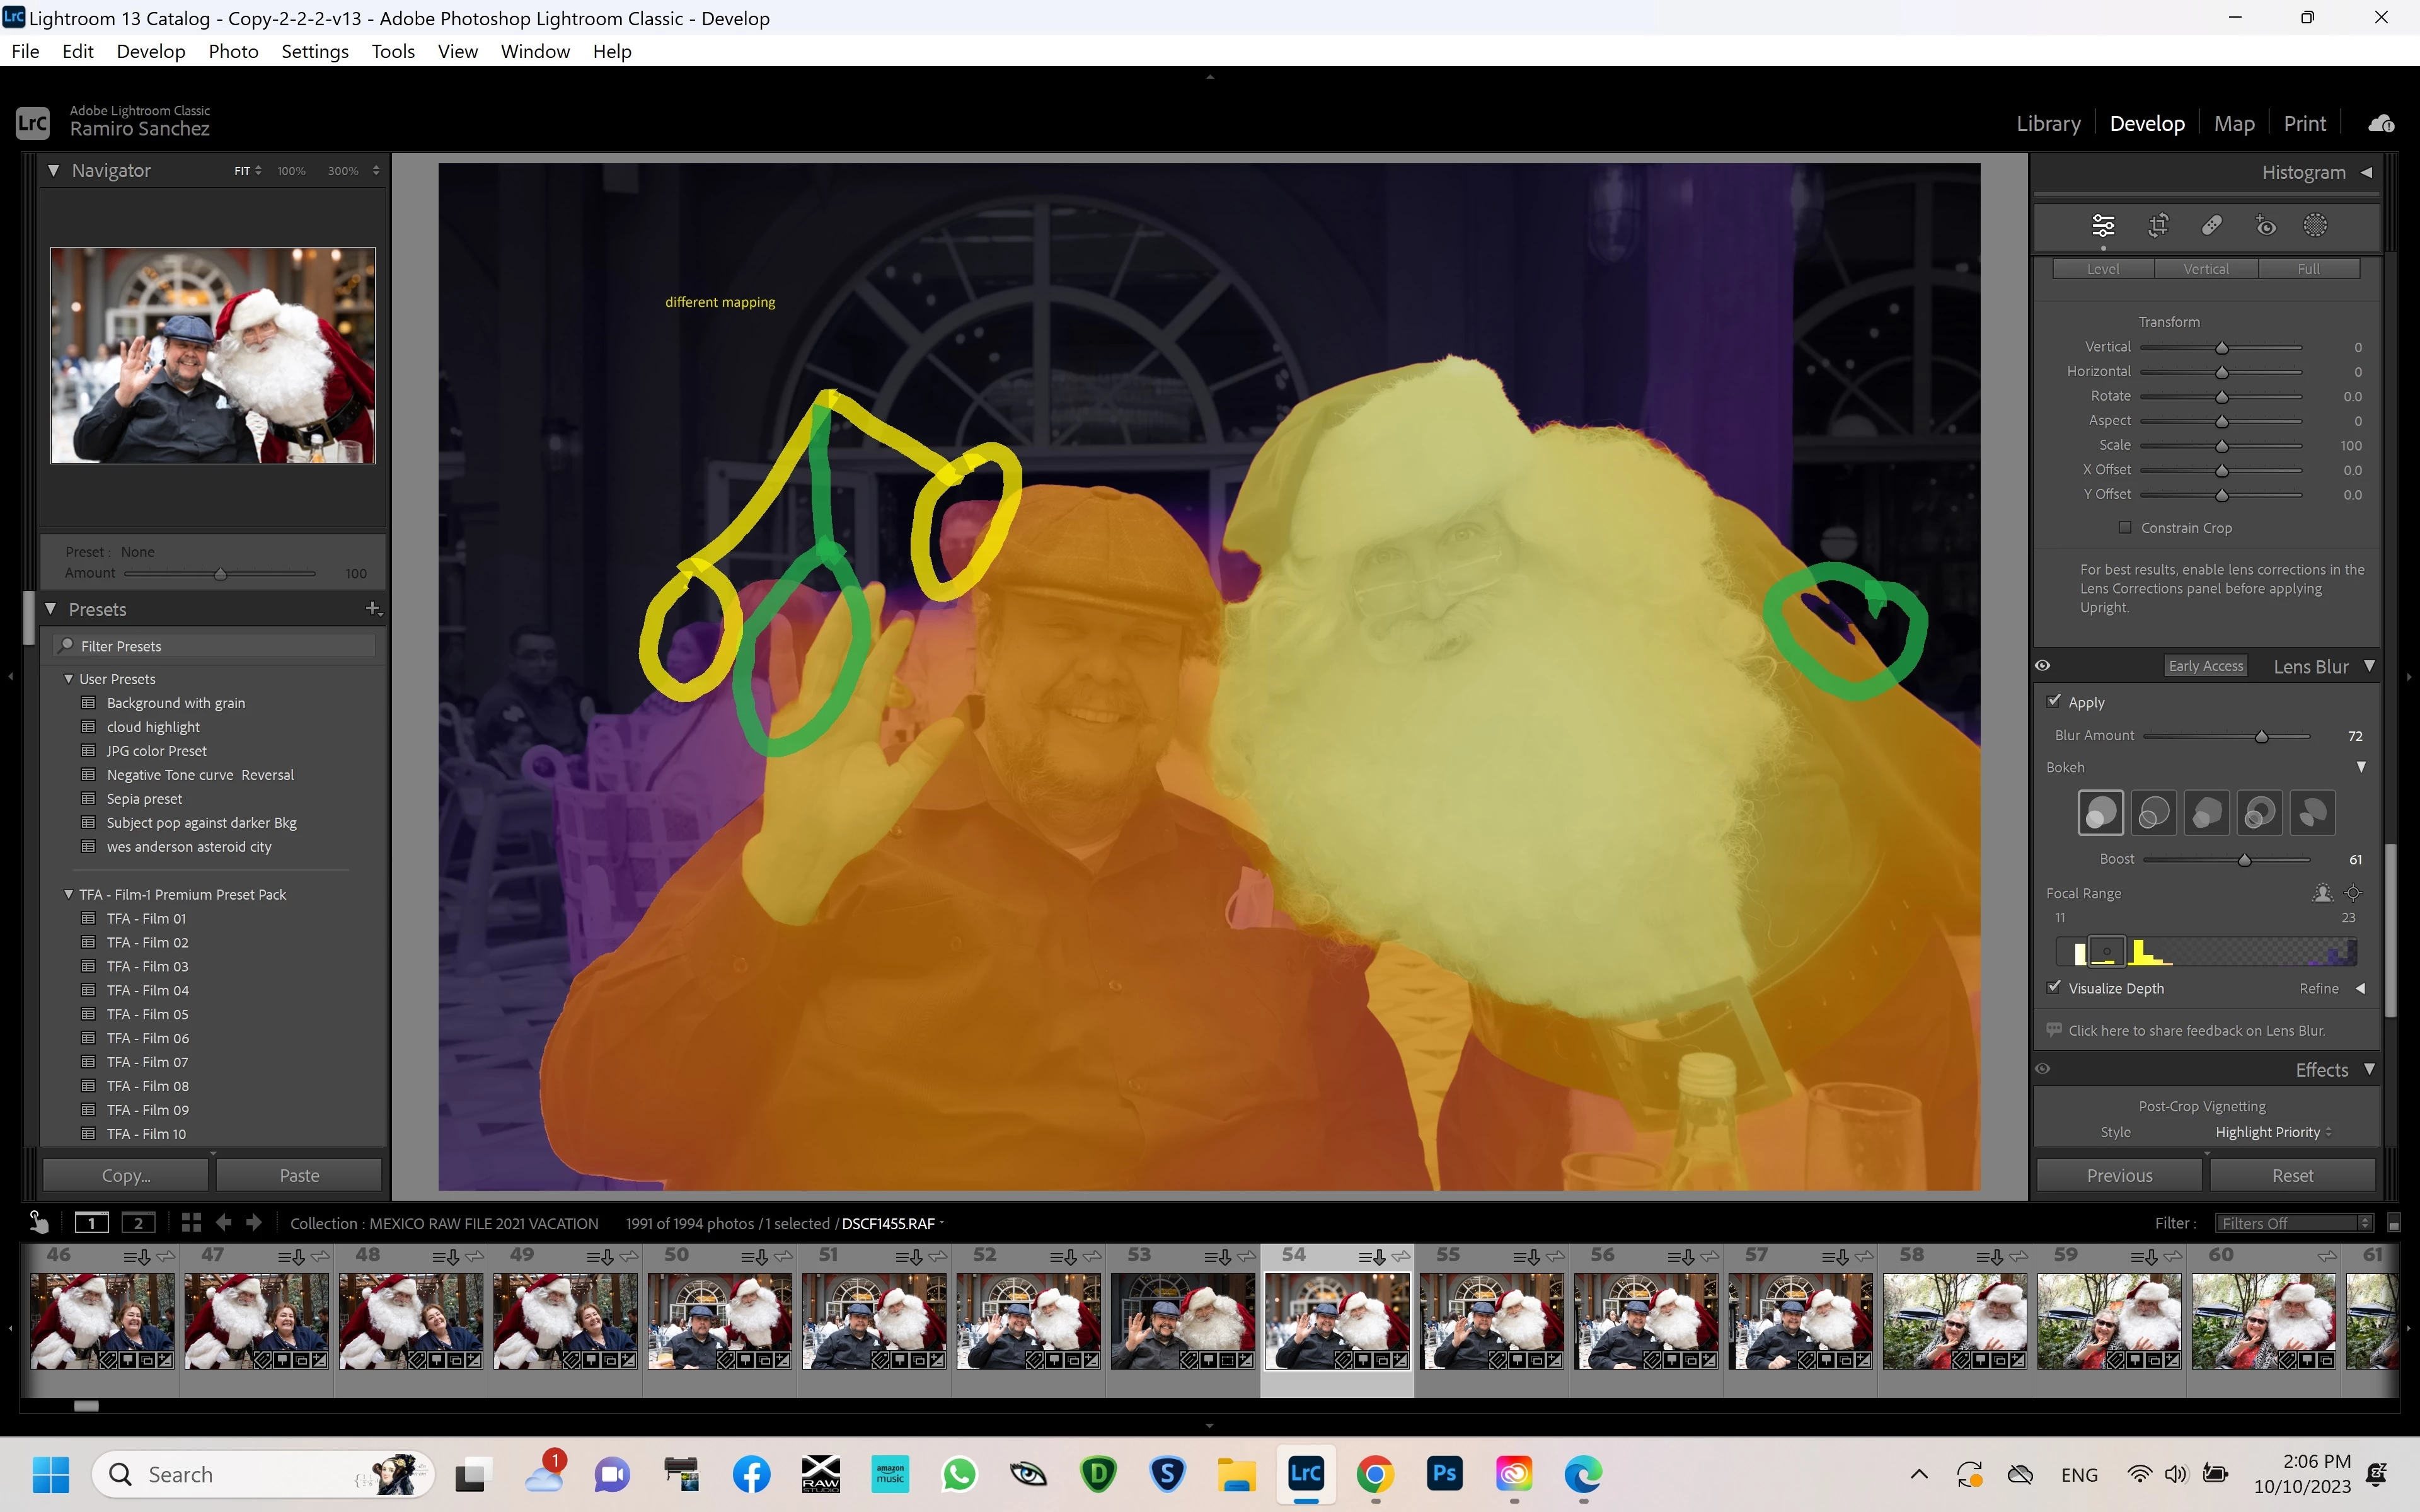Uncheck the Lens Blur Apply checkbox

2054,702
